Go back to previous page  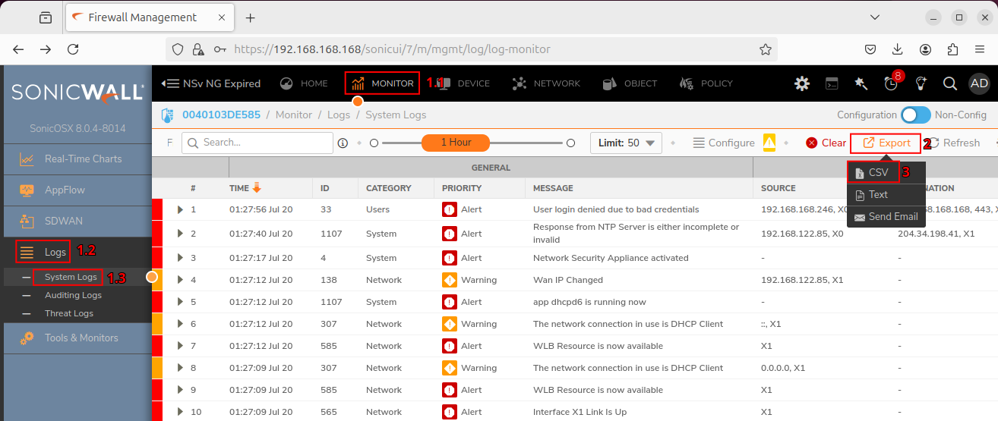18,49
